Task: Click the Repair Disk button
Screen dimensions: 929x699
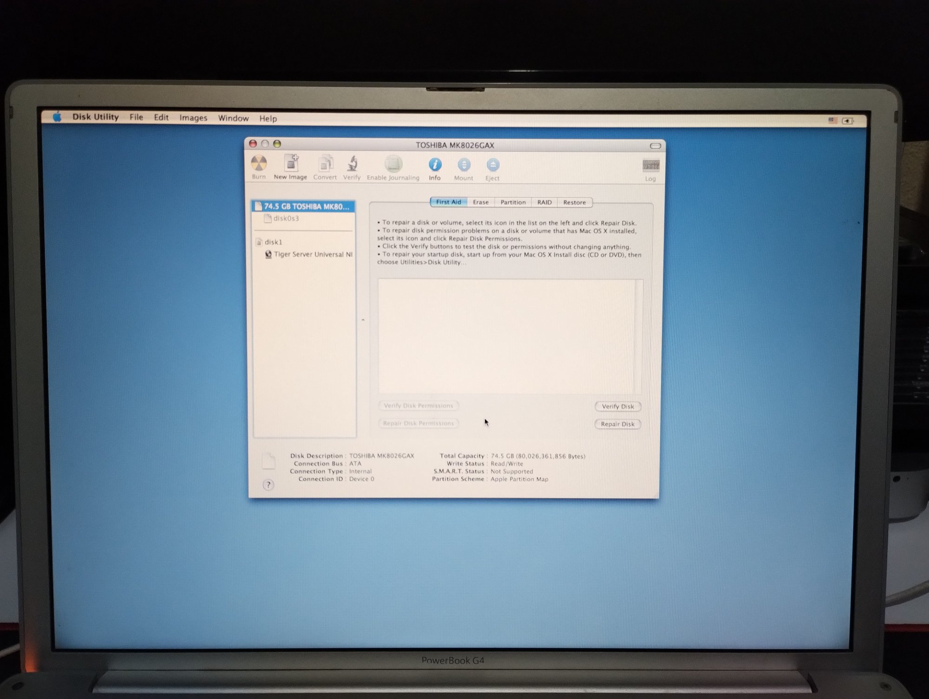Action: pos(617,424)
